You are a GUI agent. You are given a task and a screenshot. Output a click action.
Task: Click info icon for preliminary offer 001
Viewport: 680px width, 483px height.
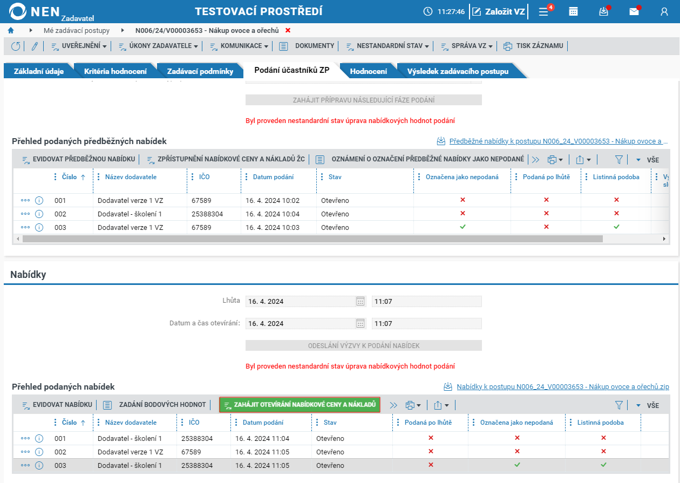pyautogui.click(x=39, y=201)
